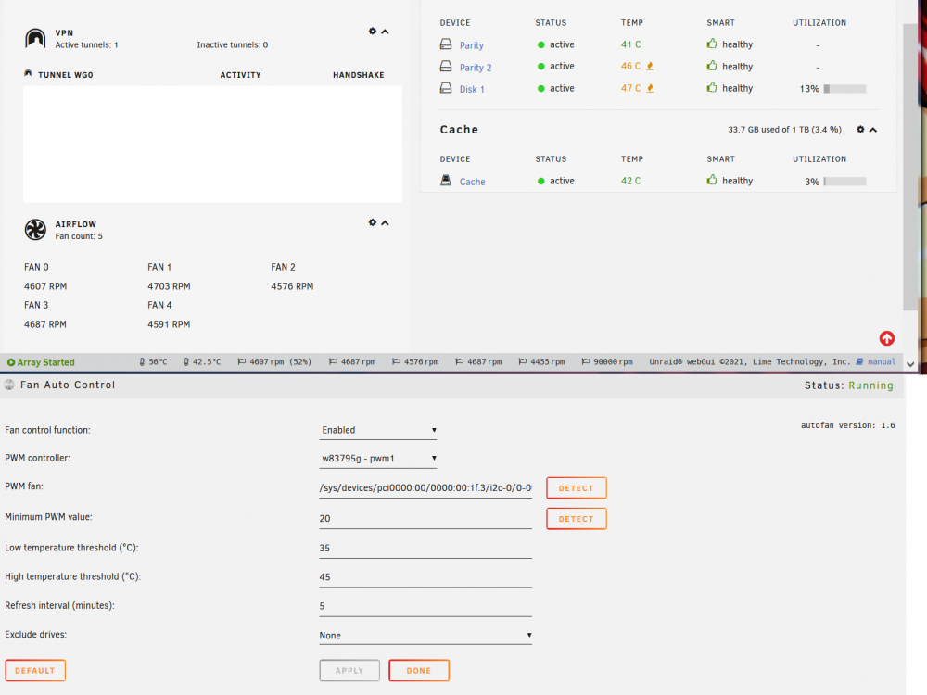Click the 56°C temperature reading in footer

(x=153, y=361)
